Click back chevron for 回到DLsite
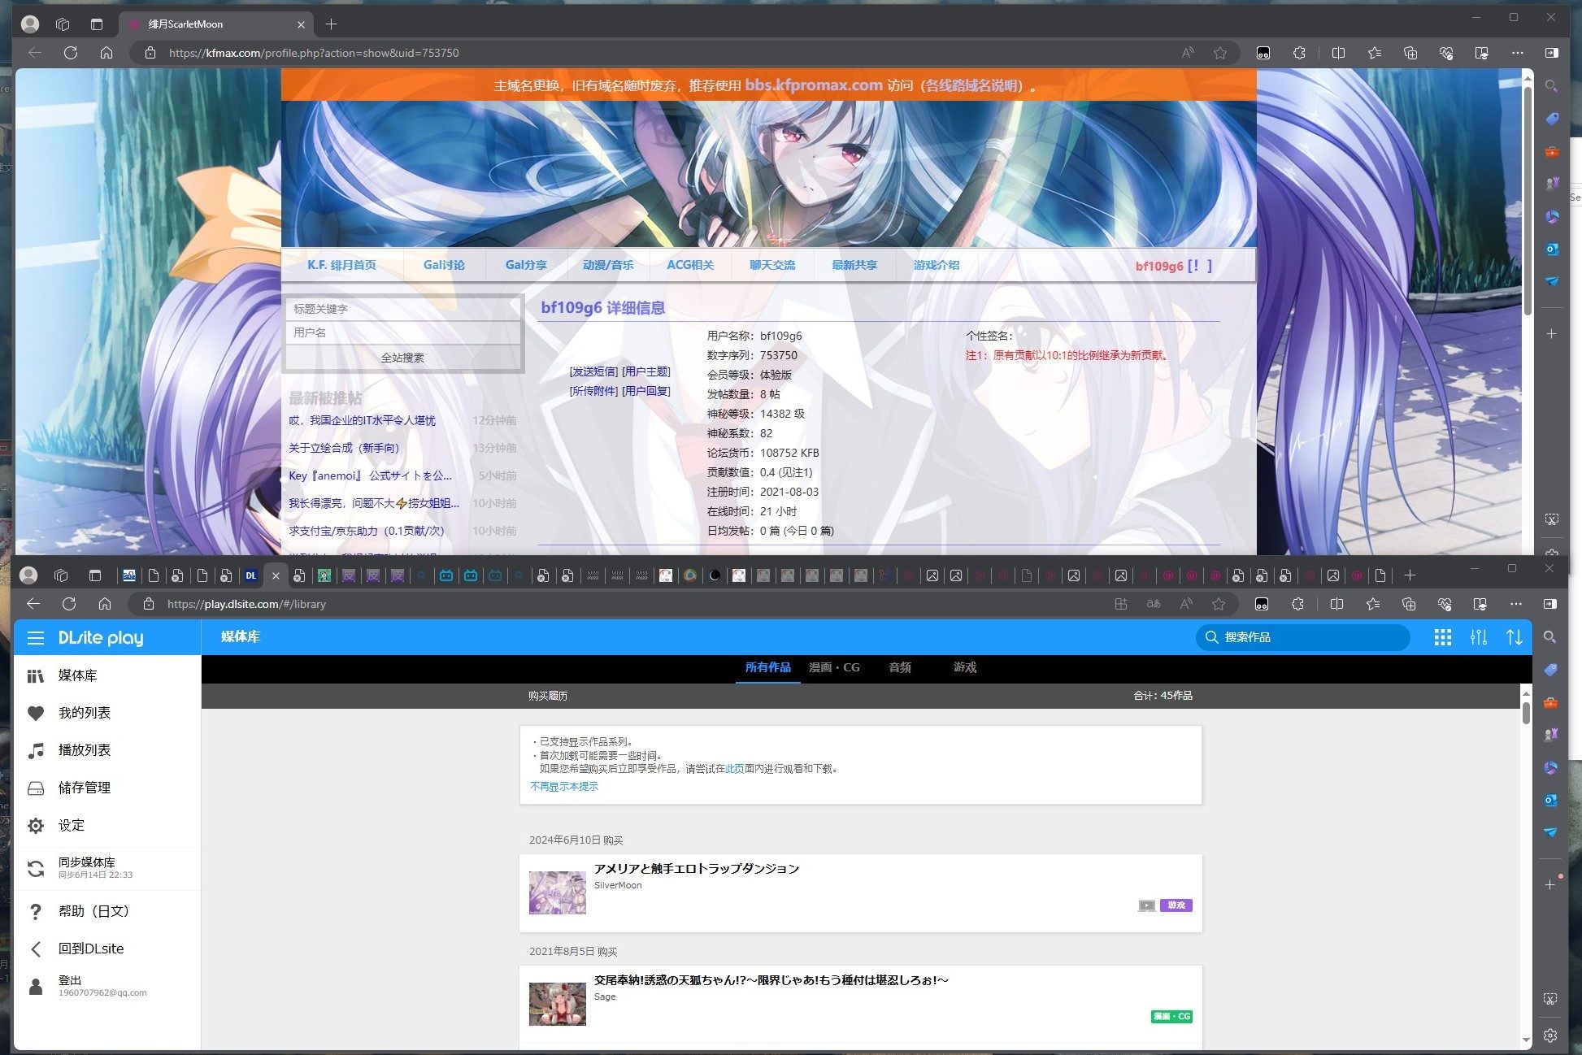The height and width of the screenshot is (1055, 1582). 36,949
